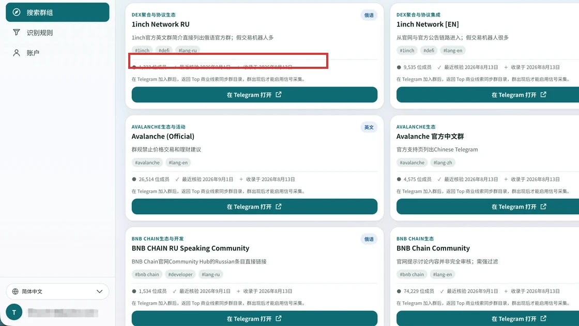Image resolution: width=579 pixels, height=326 pixels.
Task: Click external-link icon on Avalanche (Official) button
Action: [x=279, y=206]
